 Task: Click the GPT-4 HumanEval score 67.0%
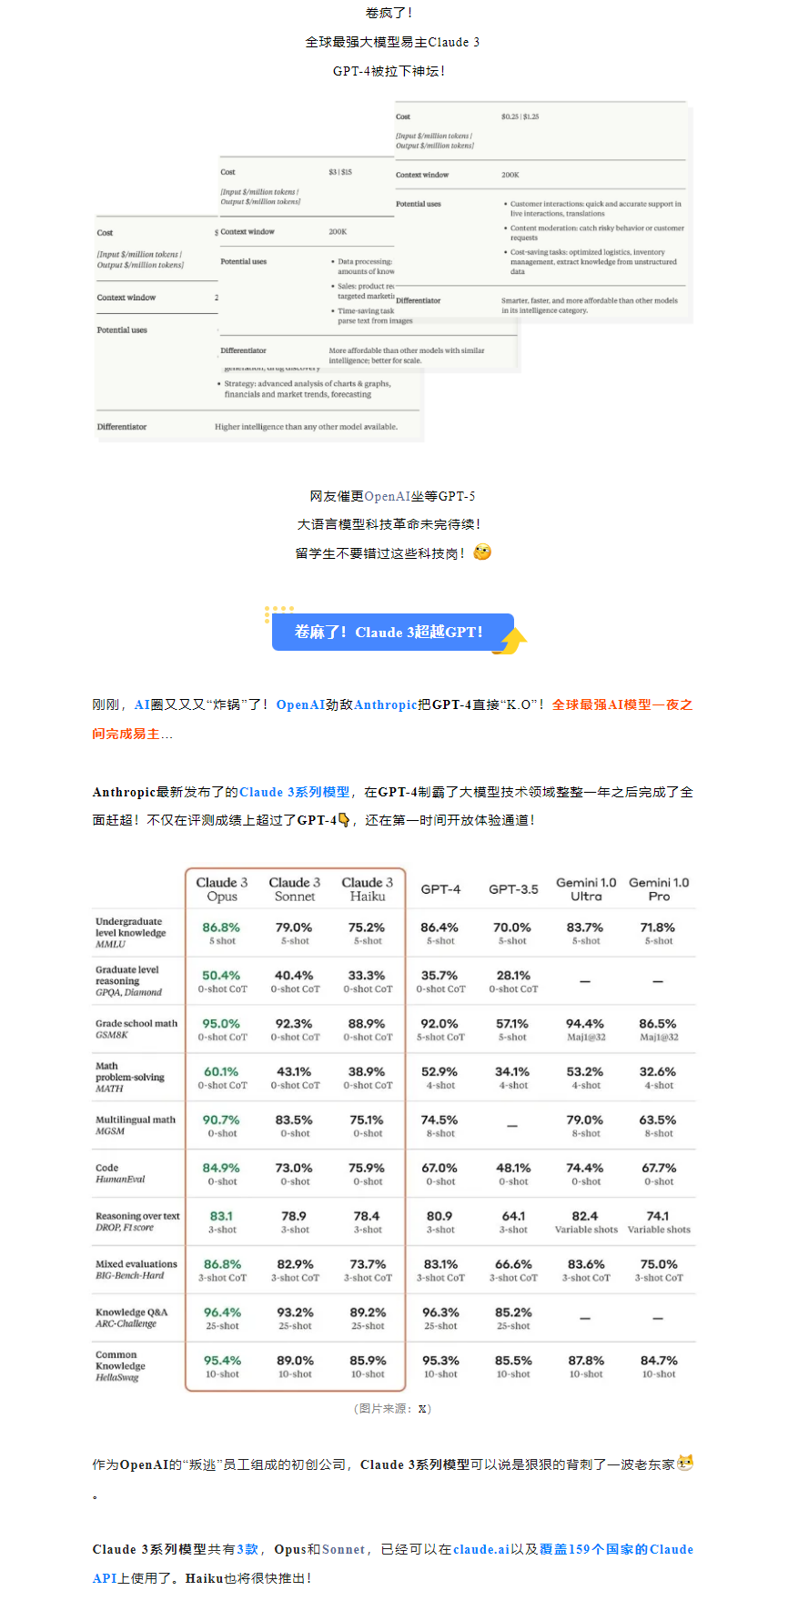(x=440, y=1168)
